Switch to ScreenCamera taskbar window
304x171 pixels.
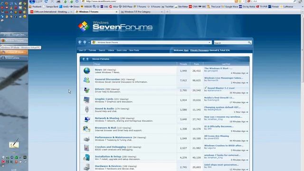pos(14,58)
